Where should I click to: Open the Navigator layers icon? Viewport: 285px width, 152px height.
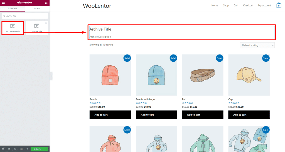[9, 149]
